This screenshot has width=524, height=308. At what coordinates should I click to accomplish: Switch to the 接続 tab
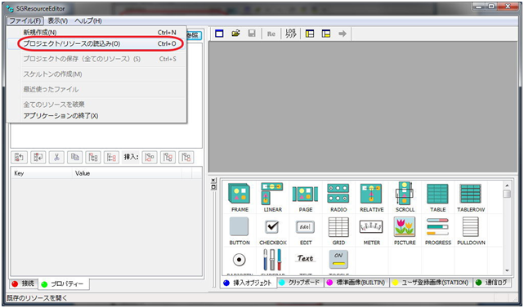[24, 283]
